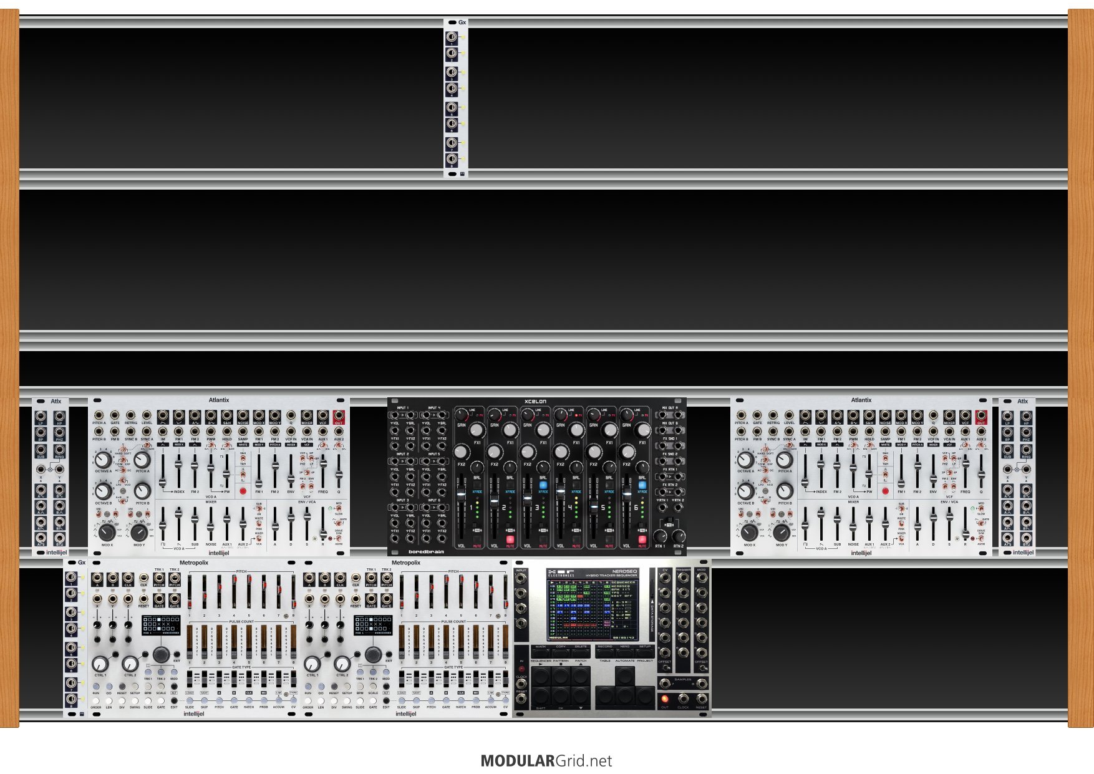Click the first jack on the top-row Gx module

click(x=452, y=38)
